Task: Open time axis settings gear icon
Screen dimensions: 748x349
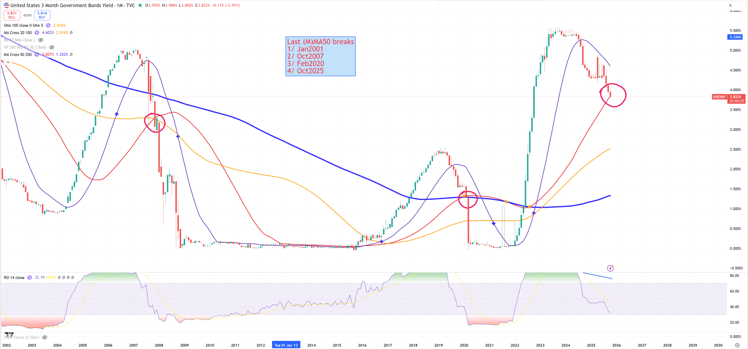Action: [x=737, y=345]
